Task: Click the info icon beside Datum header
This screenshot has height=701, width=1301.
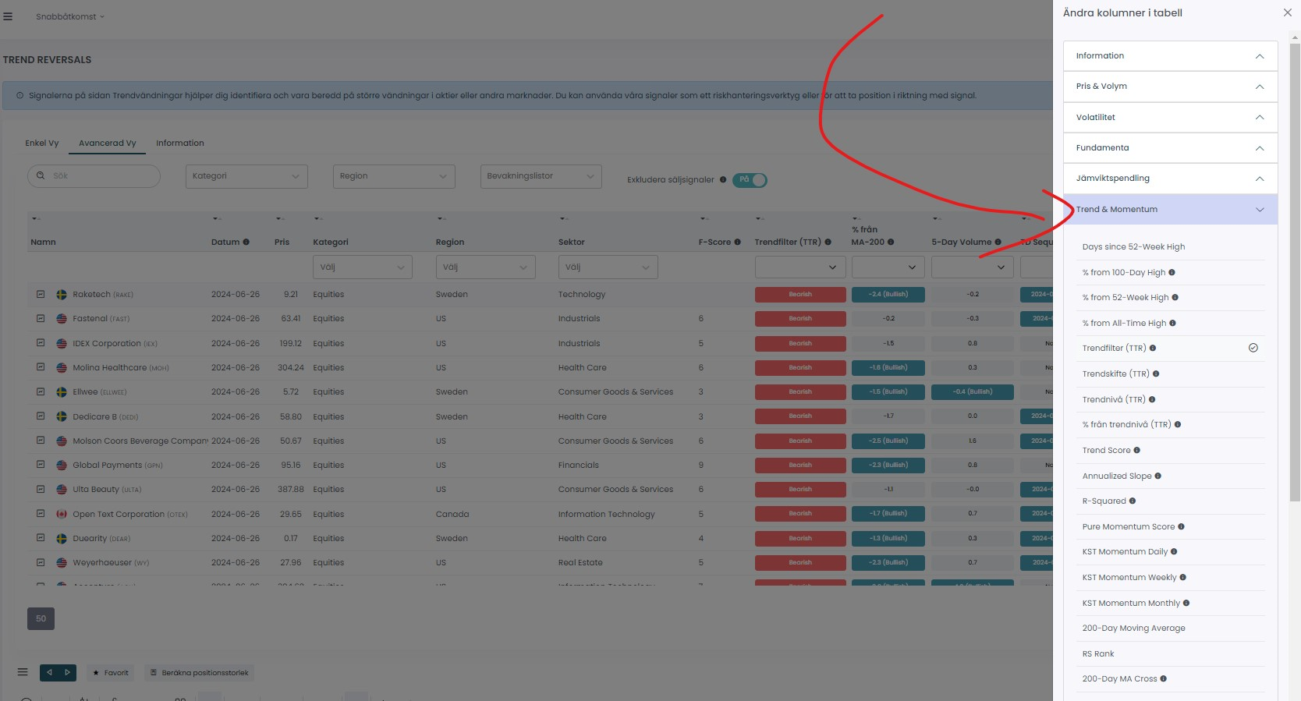Action: (246, 242)
